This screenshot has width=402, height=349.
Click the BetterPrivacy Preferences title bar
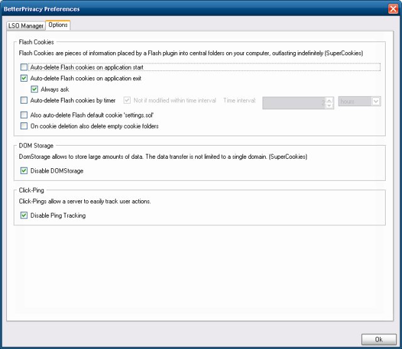click(x=188, y=9)
